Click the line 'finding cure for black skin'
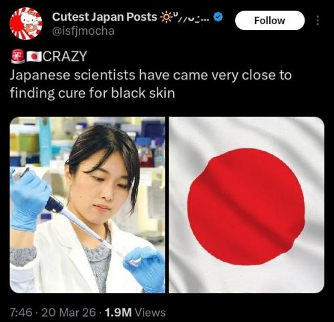This screenshot has height=322, width=334. pos(92,93)
